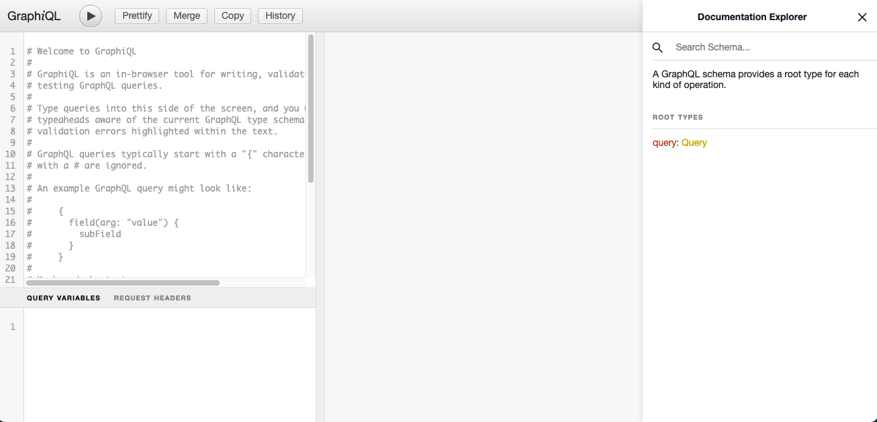Merge query fragments

tap(186, 15)
